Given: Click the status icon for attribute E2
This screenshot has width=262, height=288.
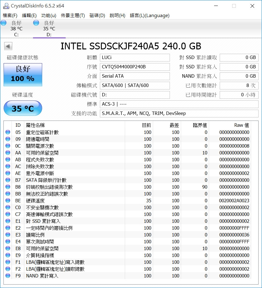Looking at the screenshot, I should 8,228.
